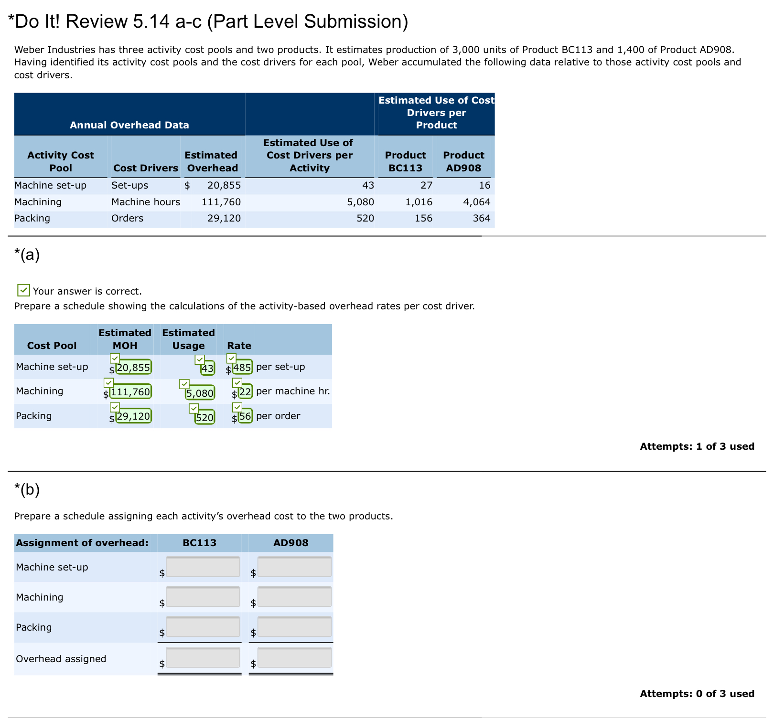Click the BC113 Packing input field
Screen dimensions: 774x718
(203, 627)
